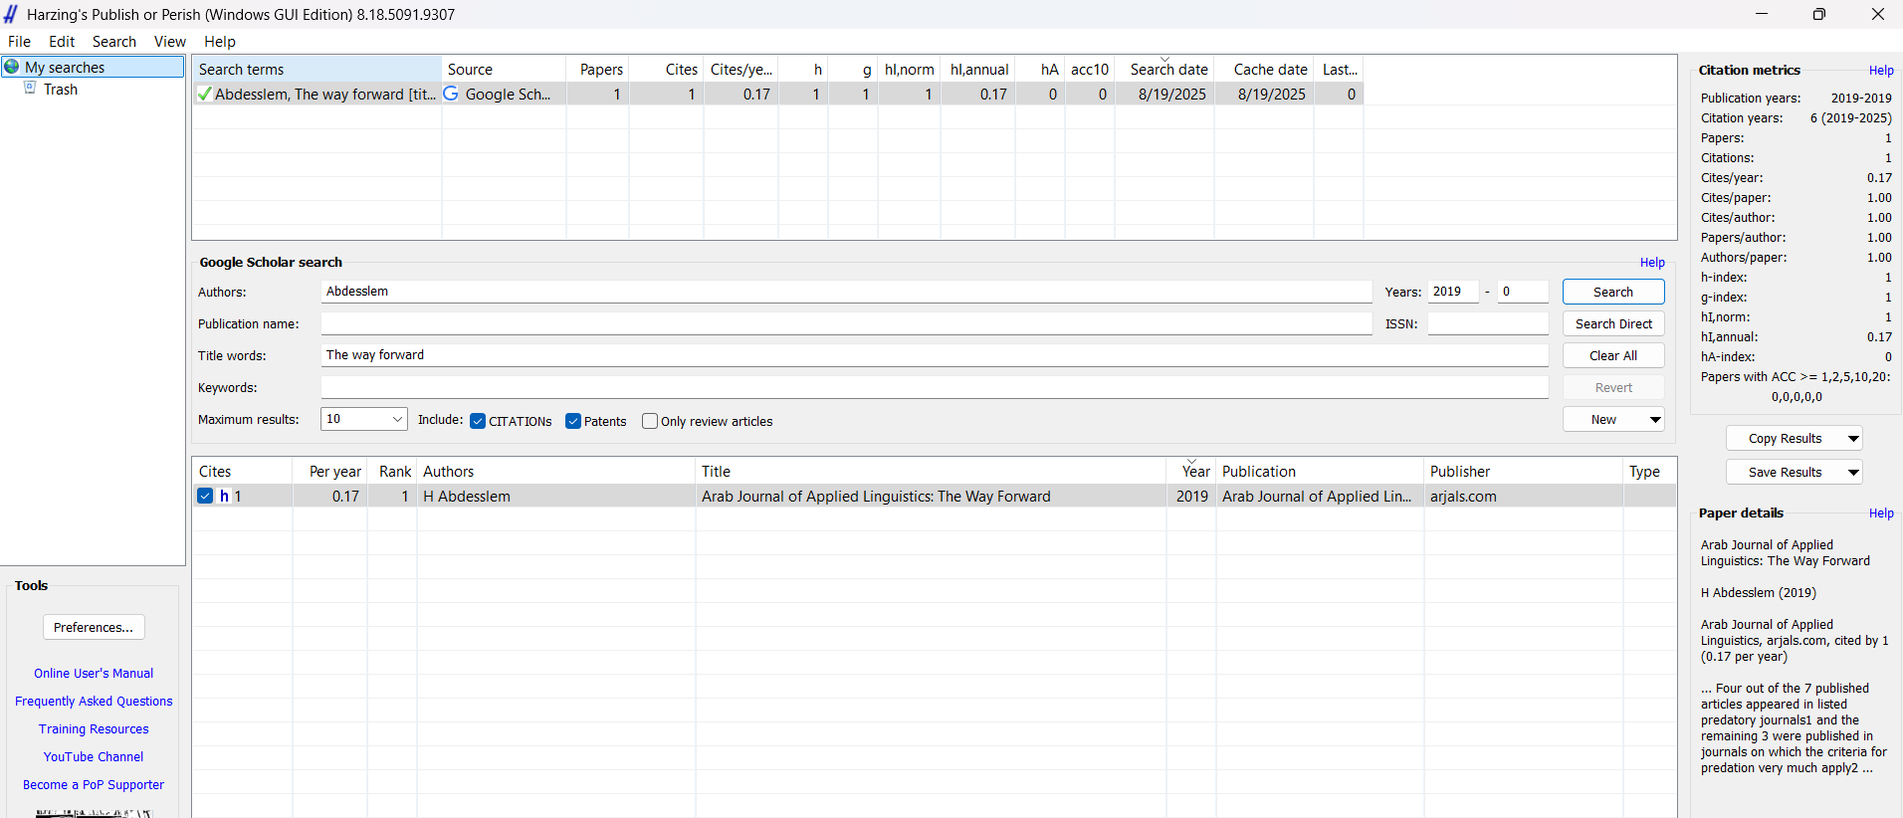Open Frequently Asked Questions link
Viewport: 1903px width, 818px height.
click(x=94, y=702)
